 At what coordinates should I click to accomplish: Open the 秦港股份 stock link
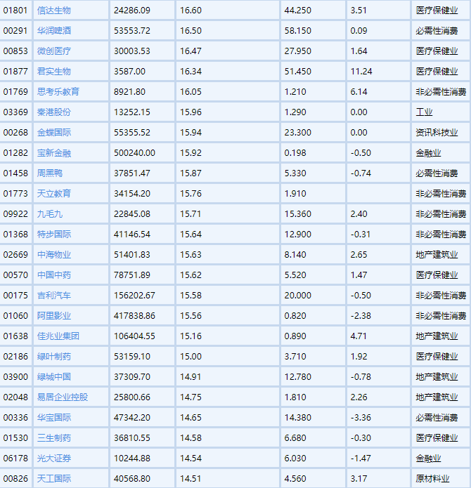pos(54,112)
